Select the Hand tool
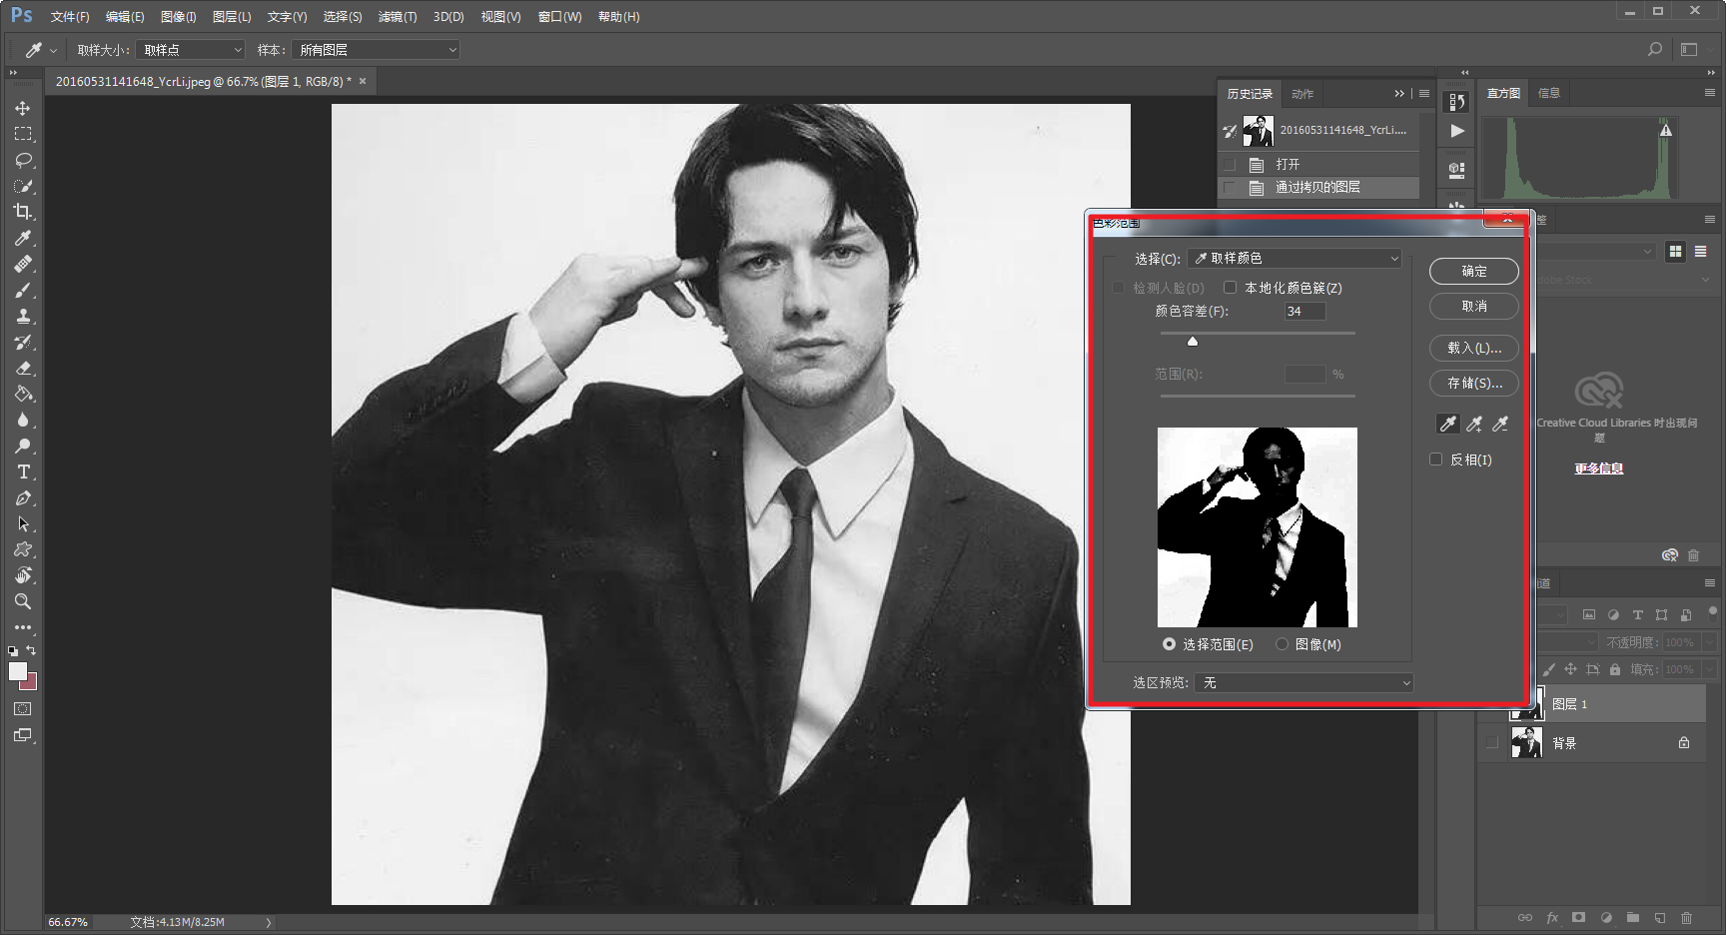Viewport: 1726px width, 935px height. [x=22, y=575]
